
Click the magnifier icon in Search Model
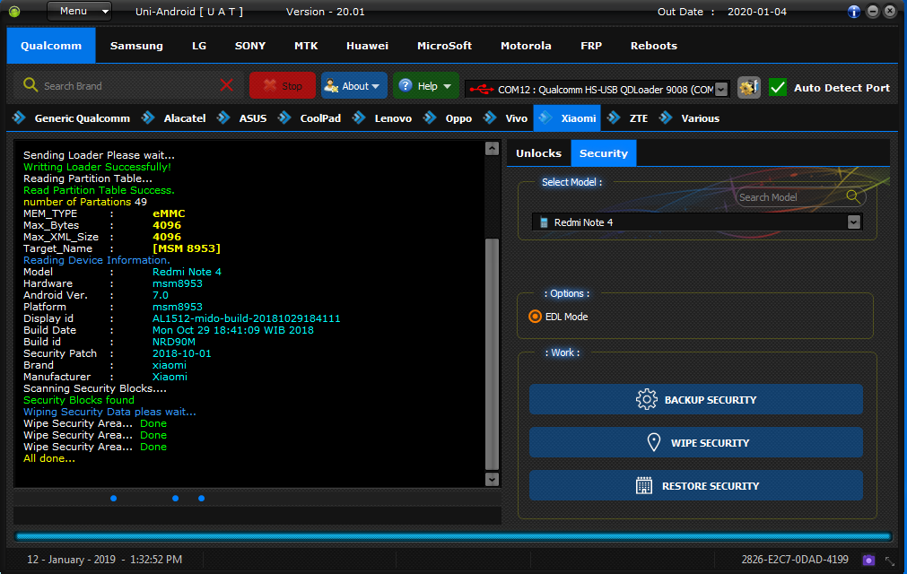click(852, 196)
